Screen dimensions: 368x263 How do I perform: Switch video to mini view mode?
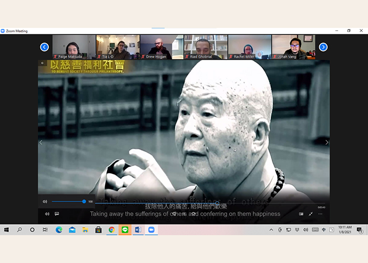(x=301, y=214)
